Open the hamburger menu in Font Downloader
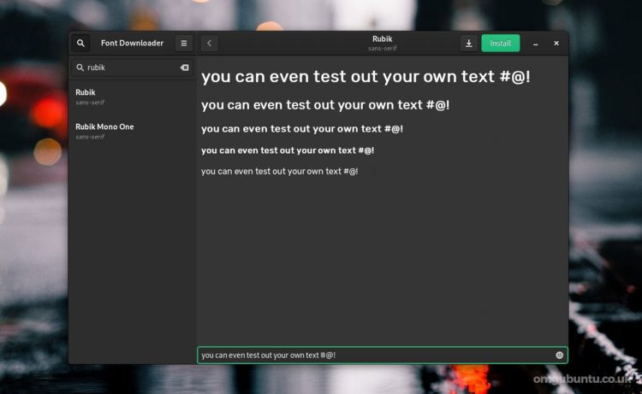The height and width of the screenshot is (394, 642). coord(184,43)
